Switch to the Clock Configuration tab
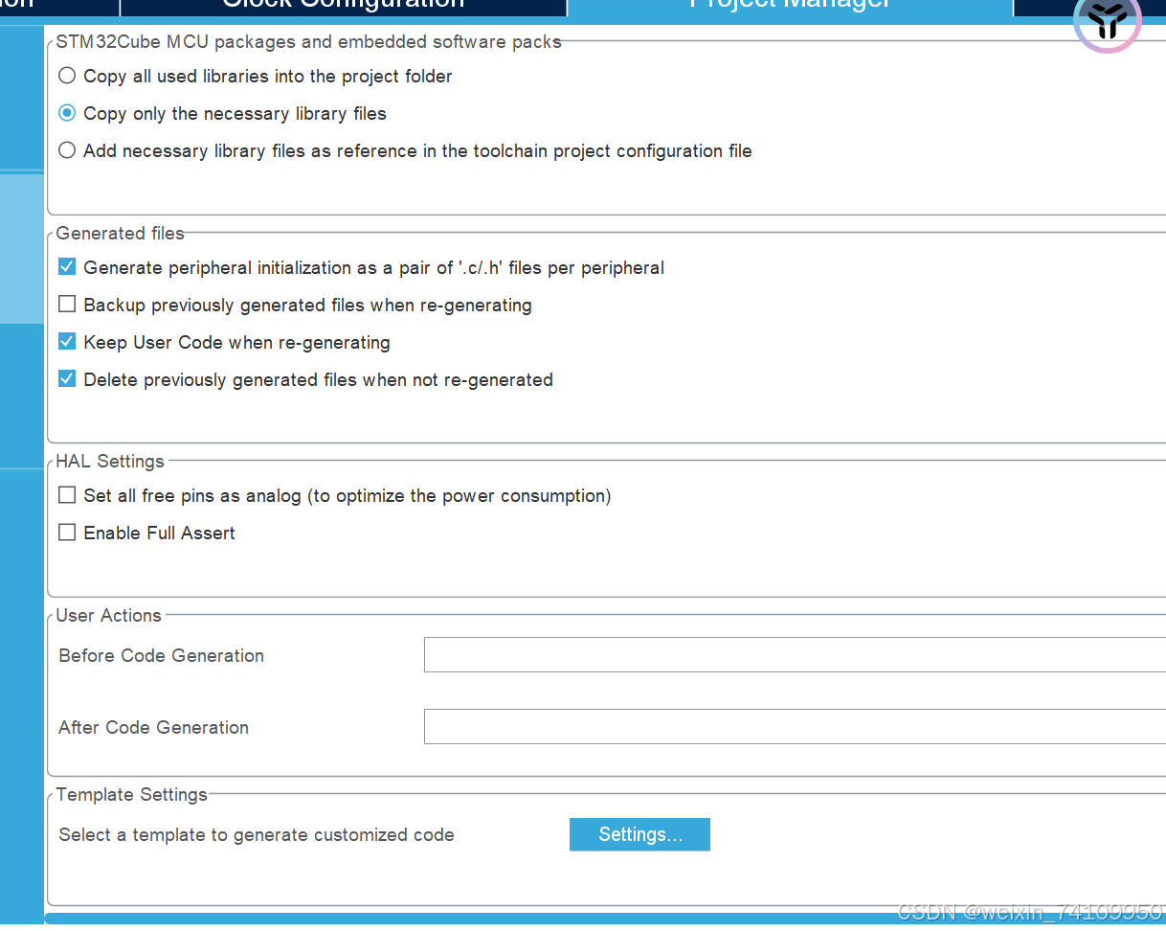 [x=344, y=8]
